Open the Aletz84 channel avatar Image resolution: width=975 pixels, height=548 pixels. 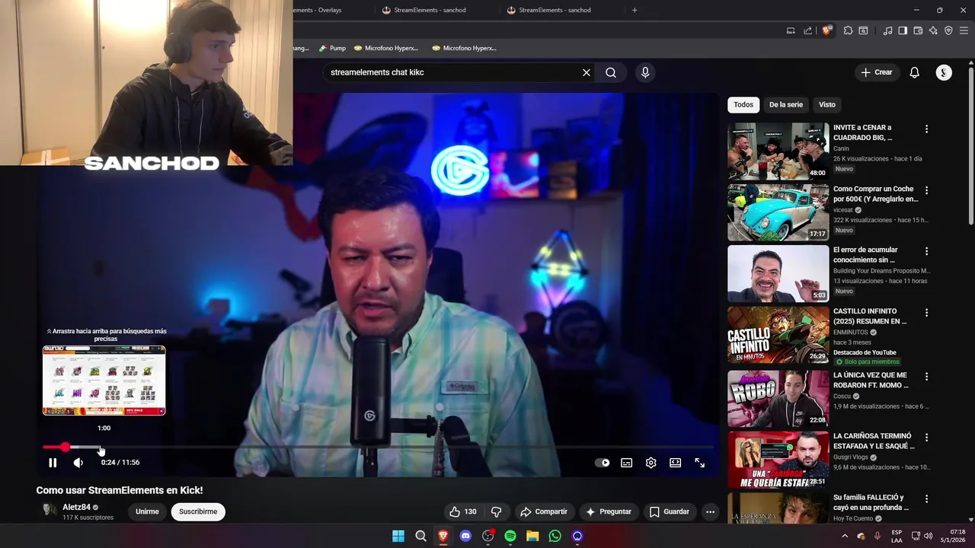coord(49,510)
